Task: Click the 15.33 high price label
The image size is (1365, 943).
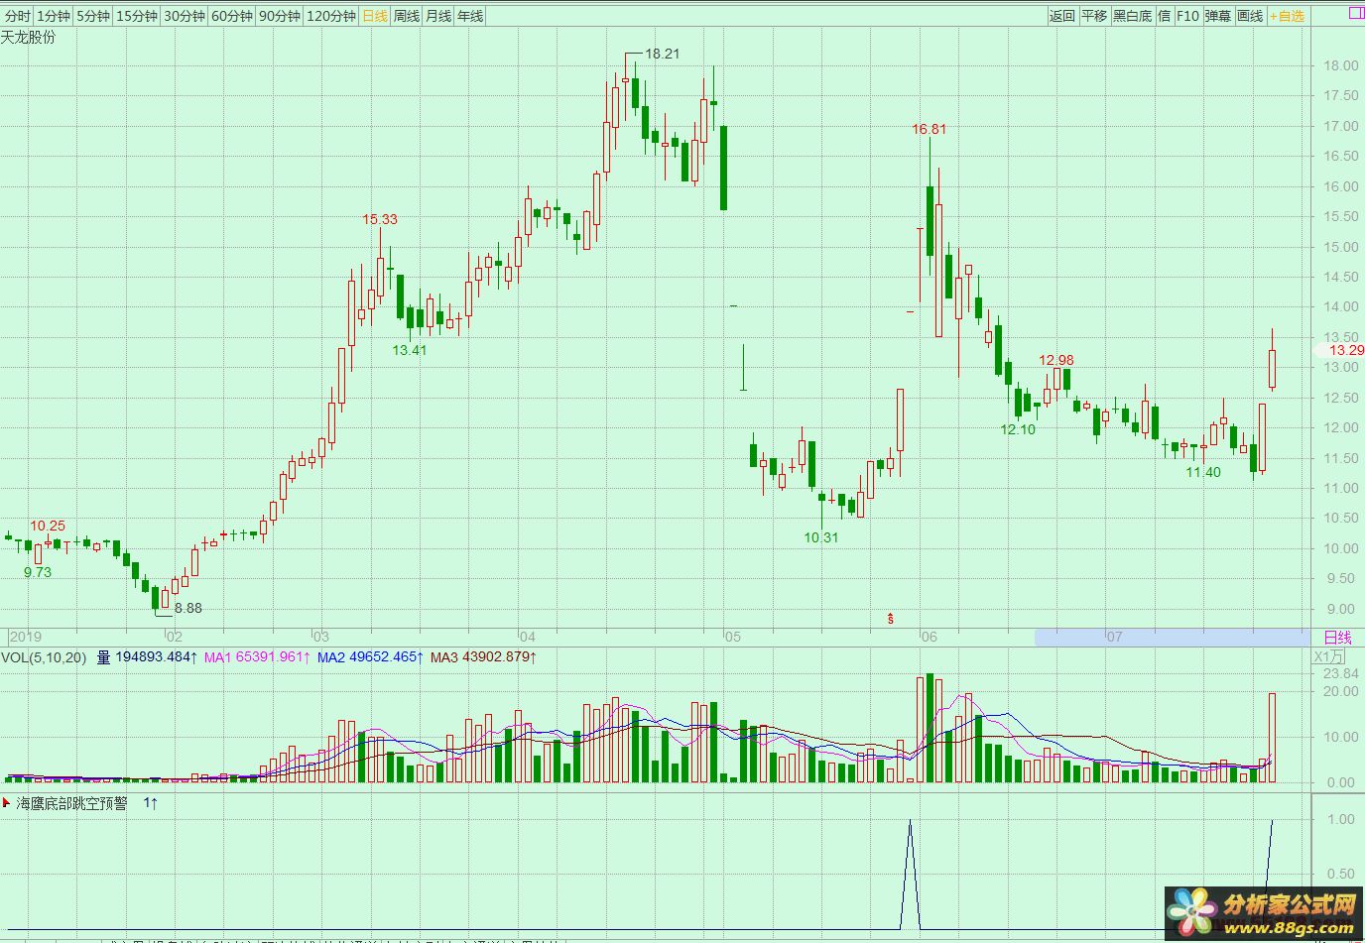Action: click(380, 219)
